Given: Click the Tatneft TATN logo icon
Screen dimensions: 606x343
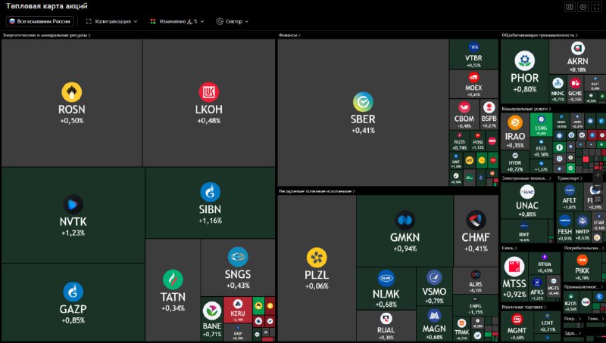Looking at the screenshot, I should pos(173,280).
